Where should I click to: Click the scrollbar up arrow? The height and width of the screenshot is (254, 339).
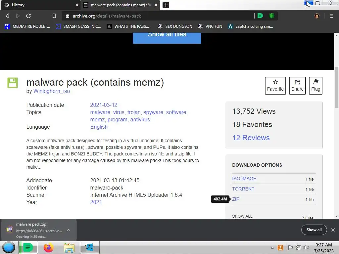(336, 35)
